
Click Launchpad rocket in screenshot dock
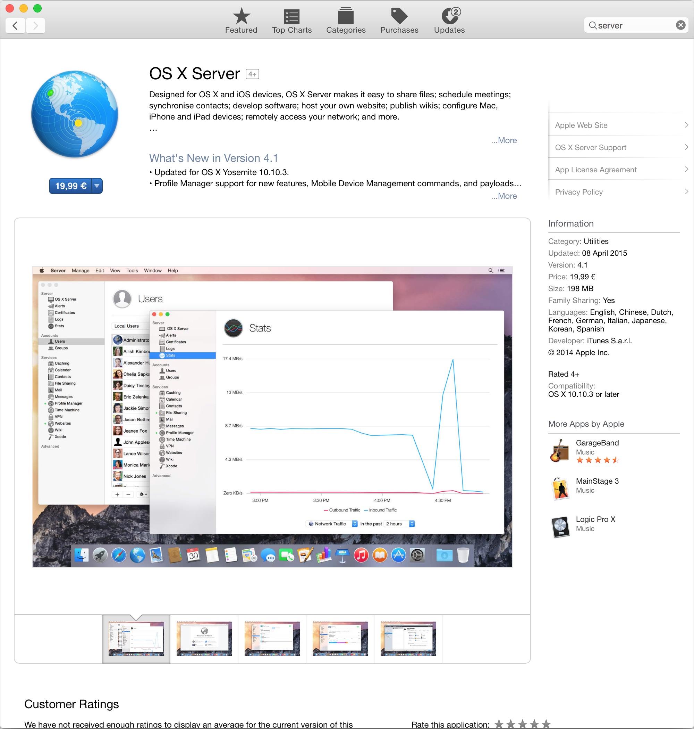100,555
